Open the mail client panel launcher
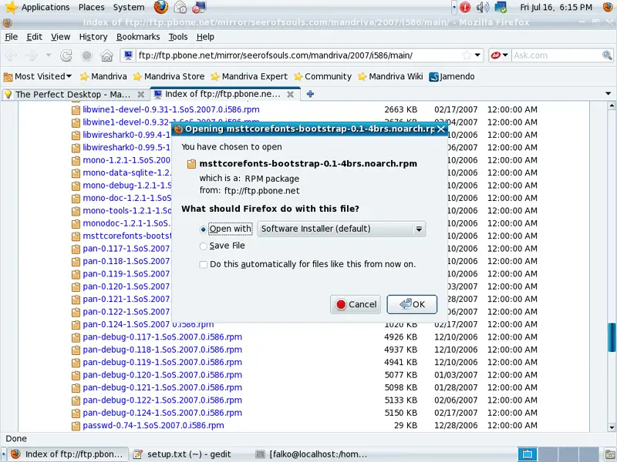This screenshot has width=617, height=462. pyautogui.click(x=180, y=7)
